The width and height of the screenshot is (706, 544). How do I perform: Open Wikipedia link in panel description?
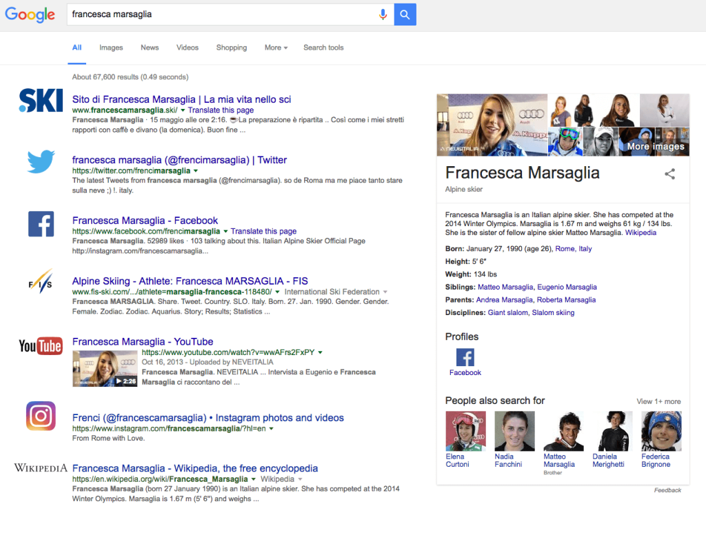pyautogui.click(x=641, y=233)
